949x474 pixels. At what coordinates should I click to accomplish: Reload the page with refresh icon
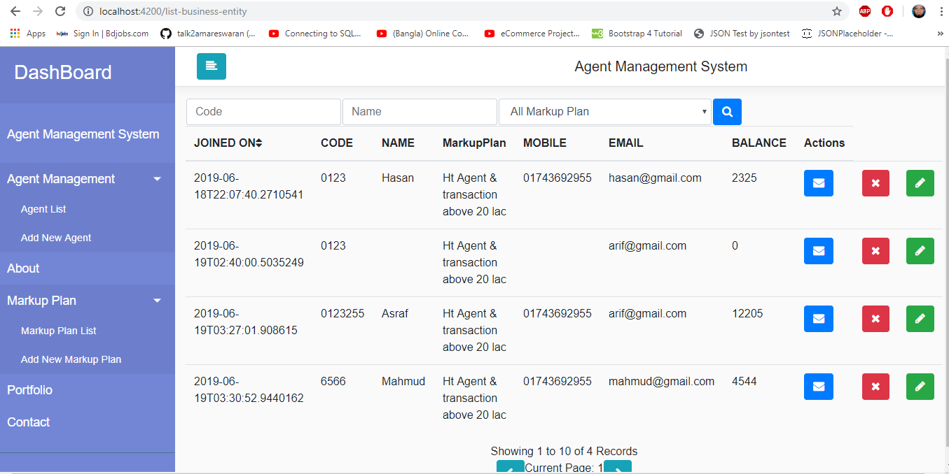click(60, 11)
